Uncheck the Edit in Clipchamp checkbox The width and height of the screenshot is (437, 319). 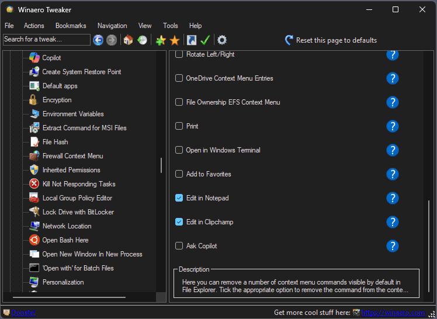[179, 222]
